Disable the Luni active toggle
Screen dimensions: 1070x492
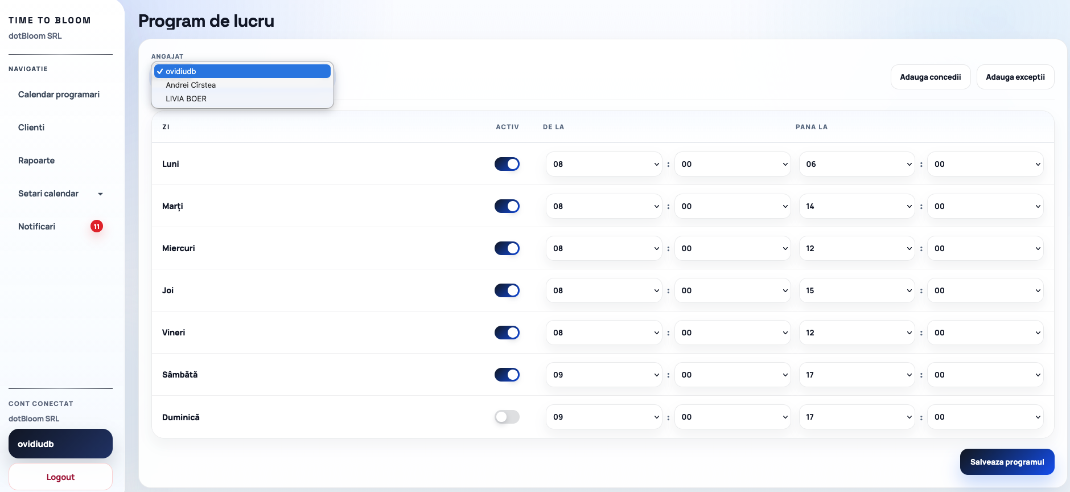pyautogui.click(x=507, y=164)
